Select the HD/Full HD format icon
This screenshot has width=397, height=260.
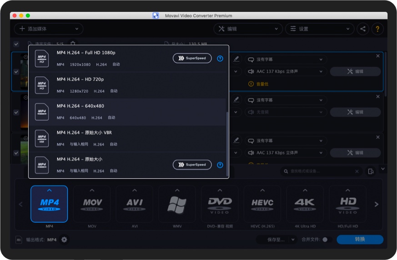click(x=347, y=204)
